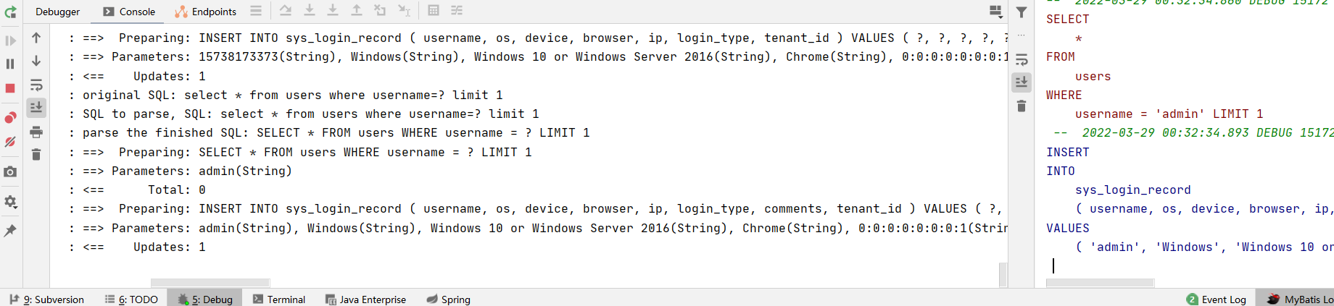Switch to the Console tab

point(129,12)
